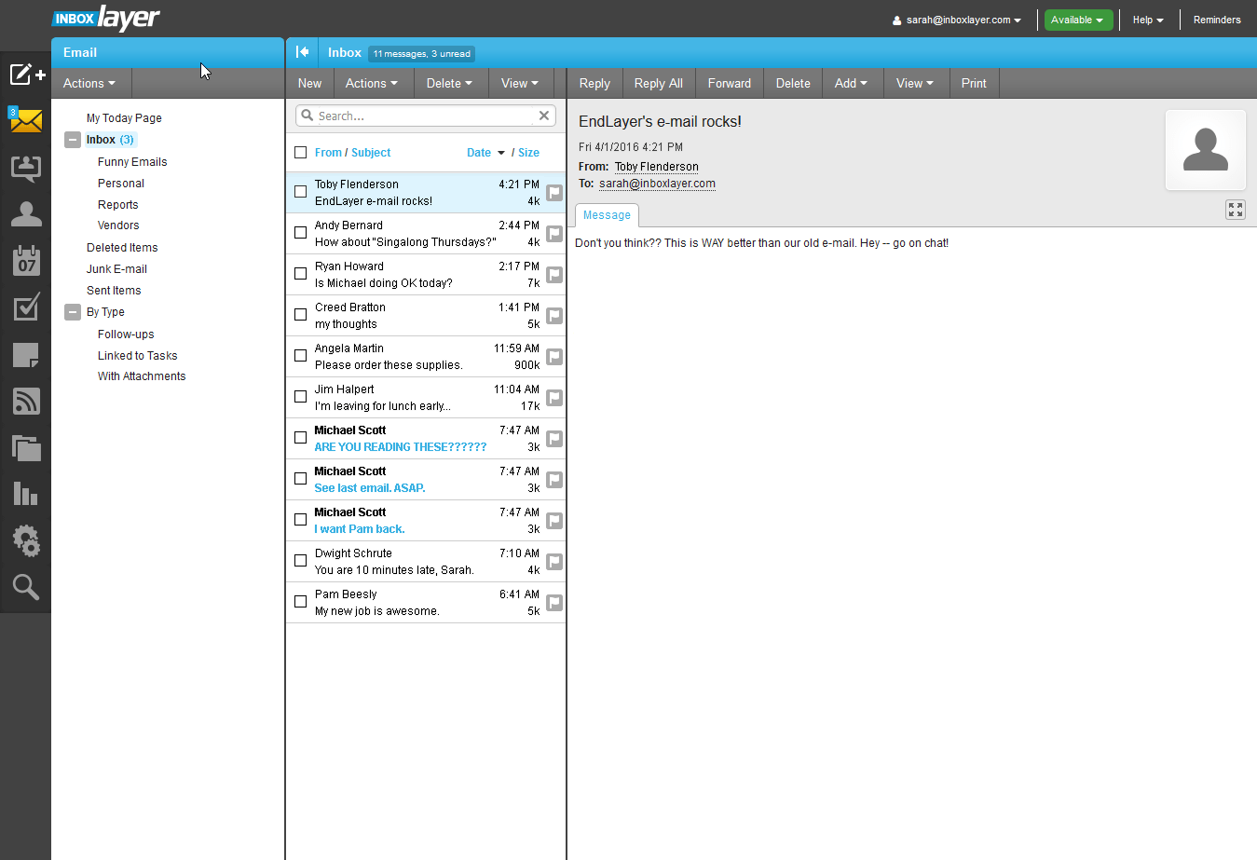Open the Available status dropdown
Viewport: 1257px width, 860px height.
click(x=1078, y=19)
